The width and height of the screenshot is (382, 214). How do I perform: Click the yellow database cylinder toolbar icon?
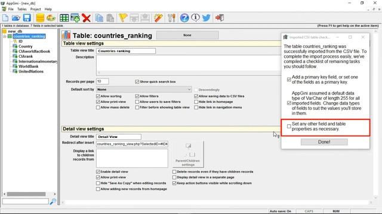tap(40, 18)
